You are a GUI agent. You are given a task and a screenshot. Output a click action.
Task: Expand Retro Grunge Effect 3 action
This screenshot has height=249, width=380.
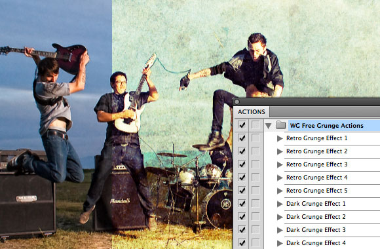280,164
